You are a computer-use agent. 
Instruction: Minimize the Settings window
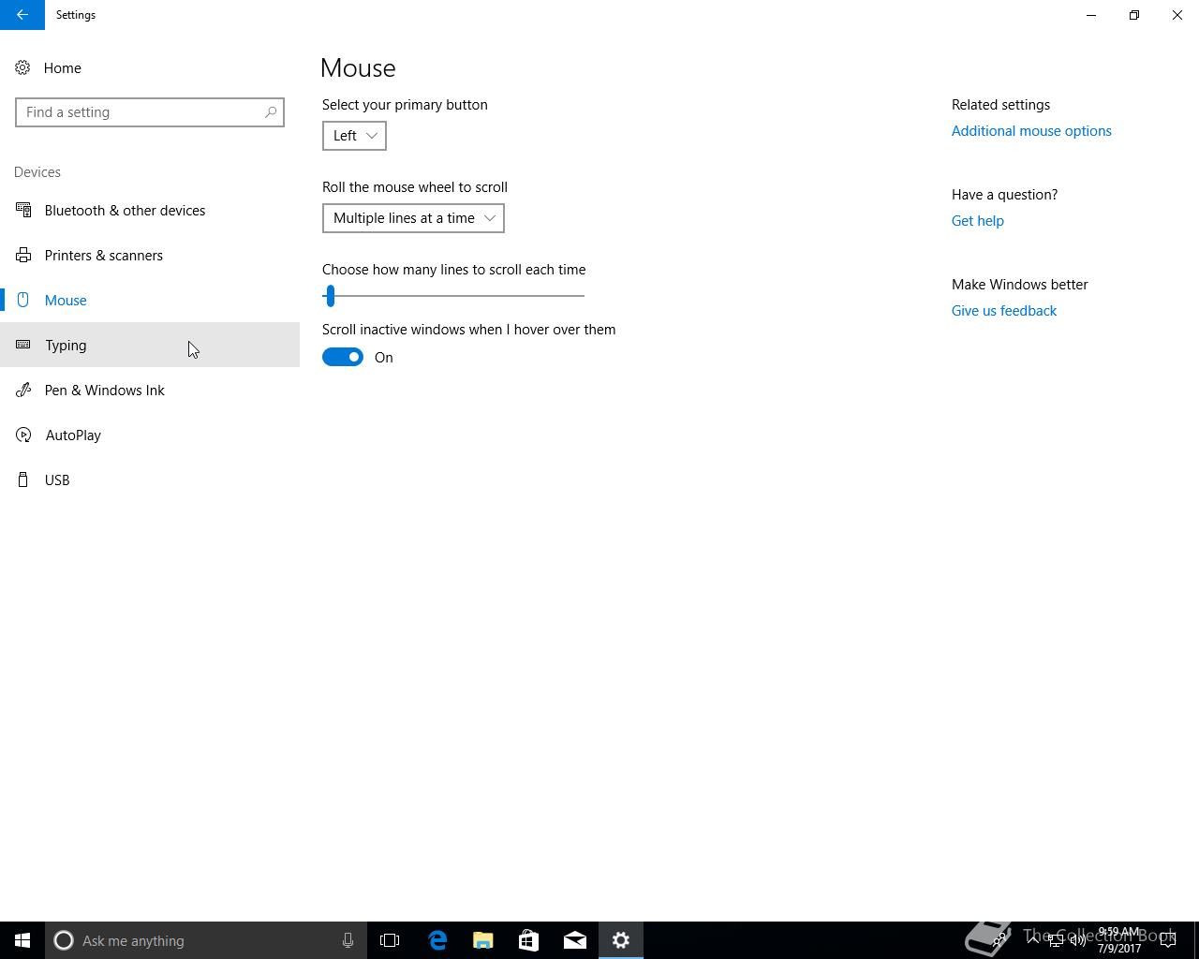click(x=1091, y=15)
